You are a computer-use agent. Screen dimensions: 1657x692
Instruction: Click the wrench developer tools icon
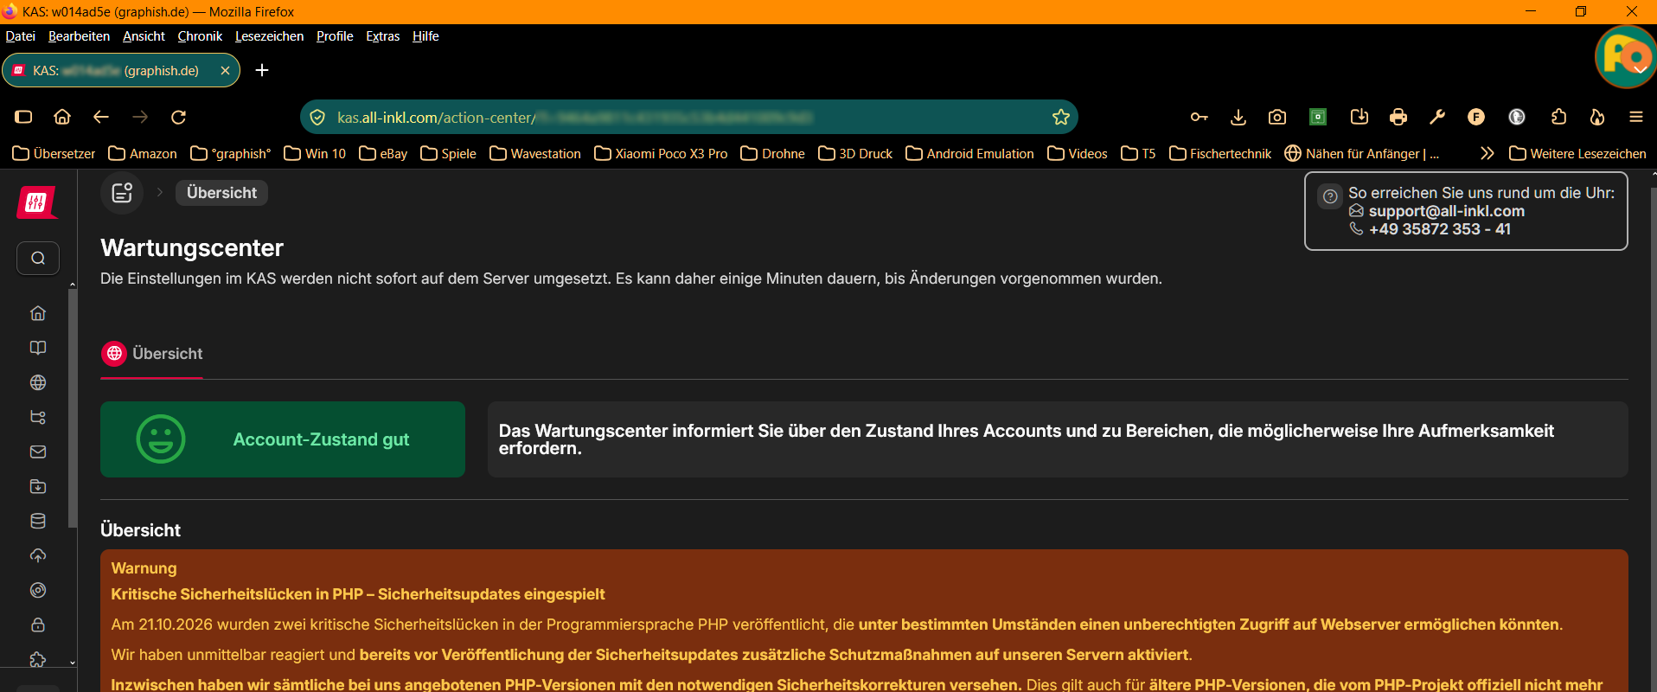point(1437,117)
